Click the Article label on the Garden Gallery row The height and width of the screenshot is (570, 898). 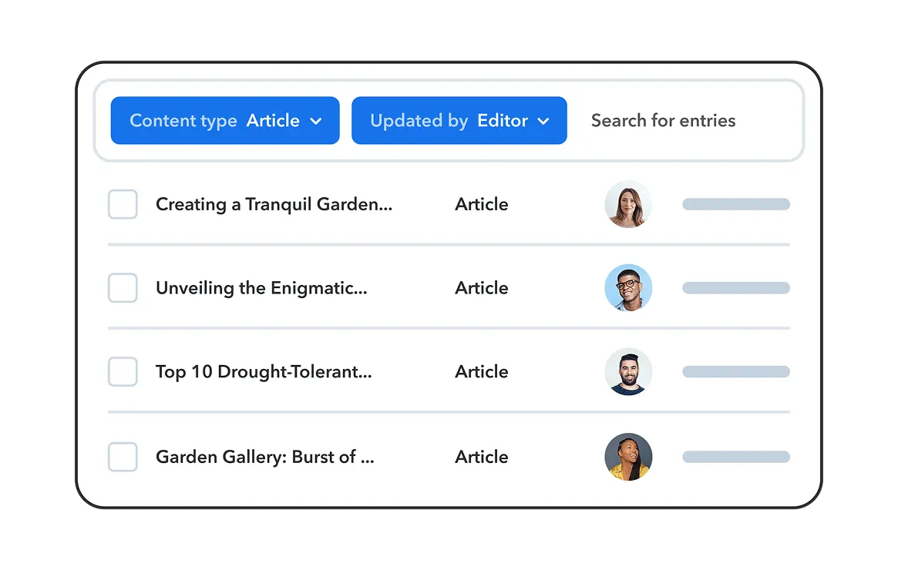(x=481, y=456)
